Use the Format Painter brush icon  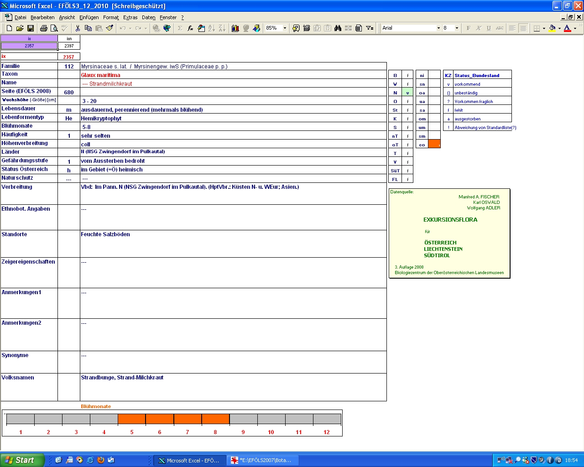(x=109, y=28)
